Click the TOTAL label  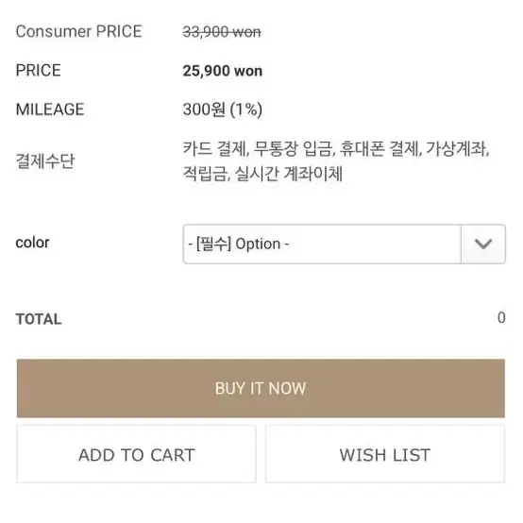pyautogui.click(x=39, y=319)
